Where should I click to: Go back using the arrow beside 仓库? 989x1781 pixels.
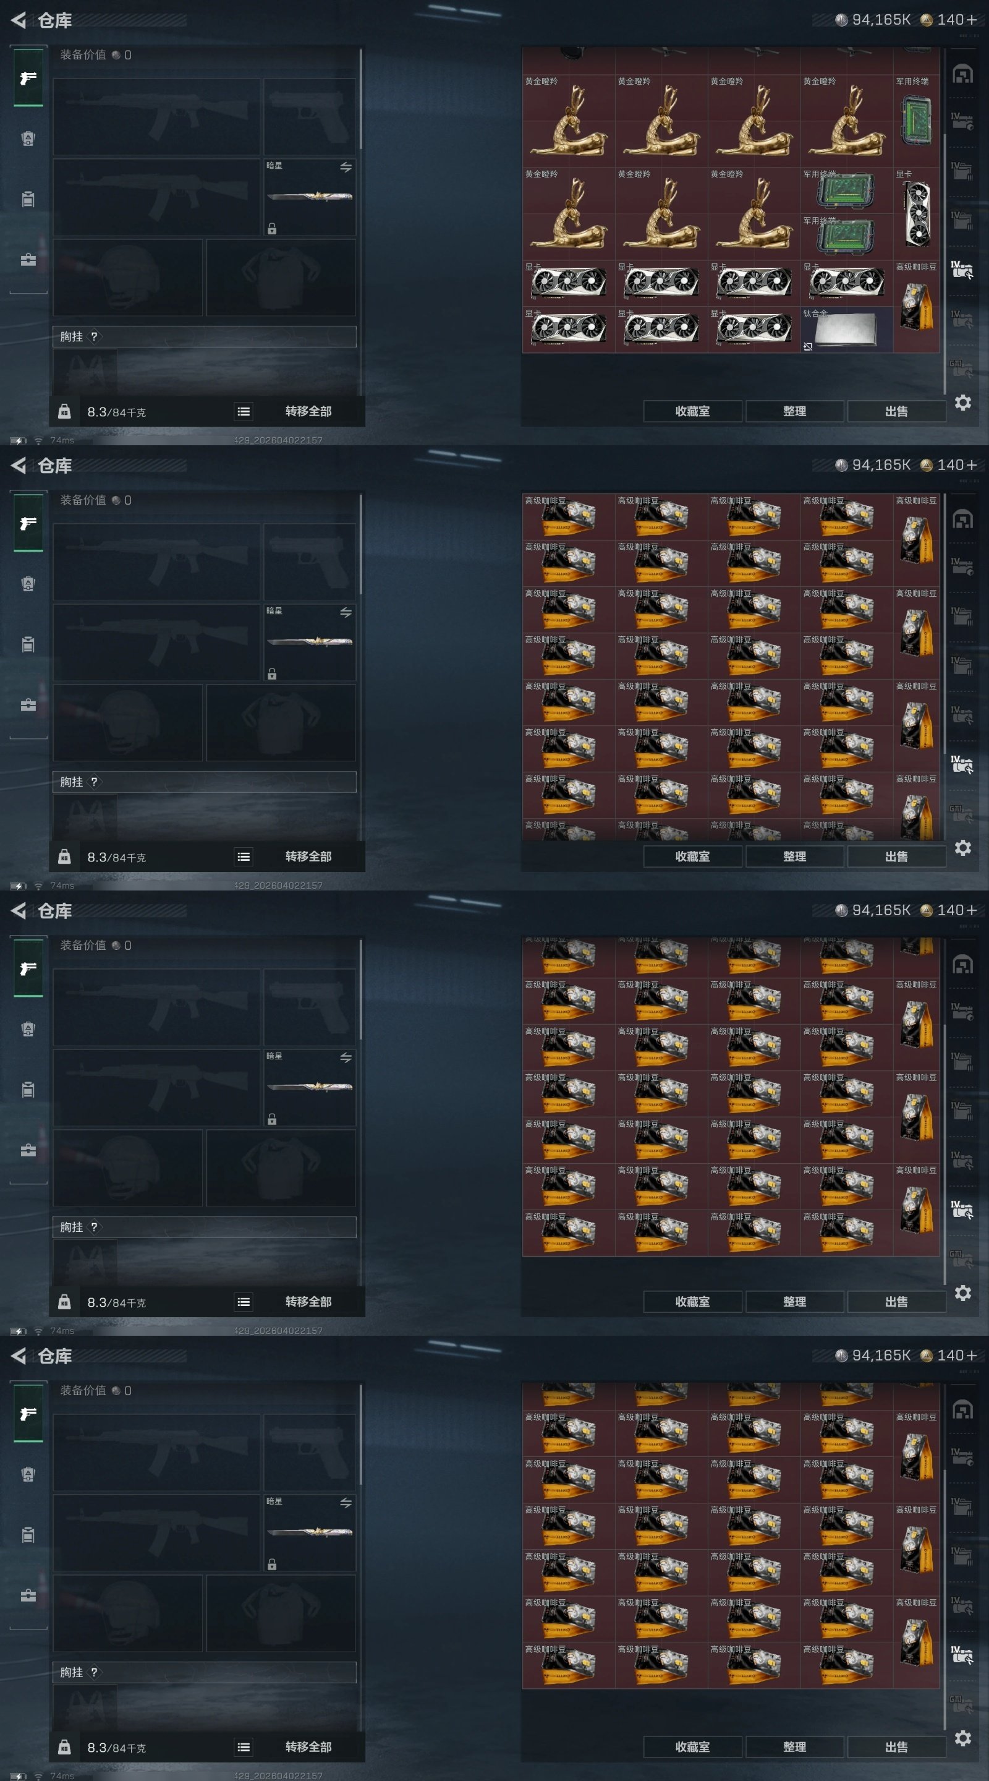[x=19, y=20]
